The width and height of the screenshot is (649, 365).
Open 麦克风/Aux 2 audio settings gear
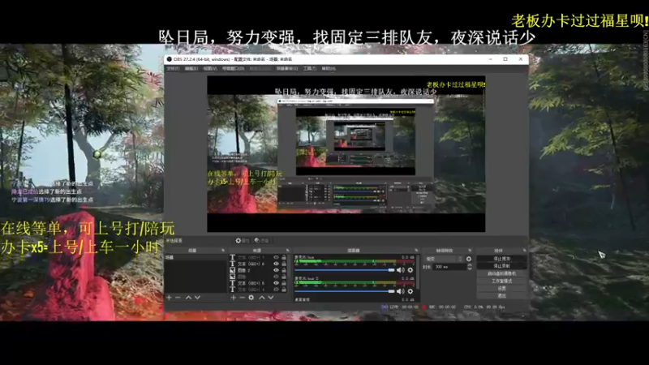click(410, 291)
